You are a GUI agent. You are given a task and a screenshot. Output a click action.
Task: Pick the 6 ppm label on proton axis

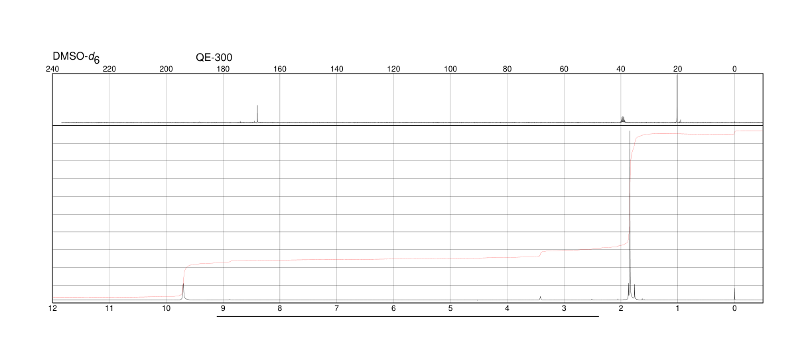coord(393,308)
